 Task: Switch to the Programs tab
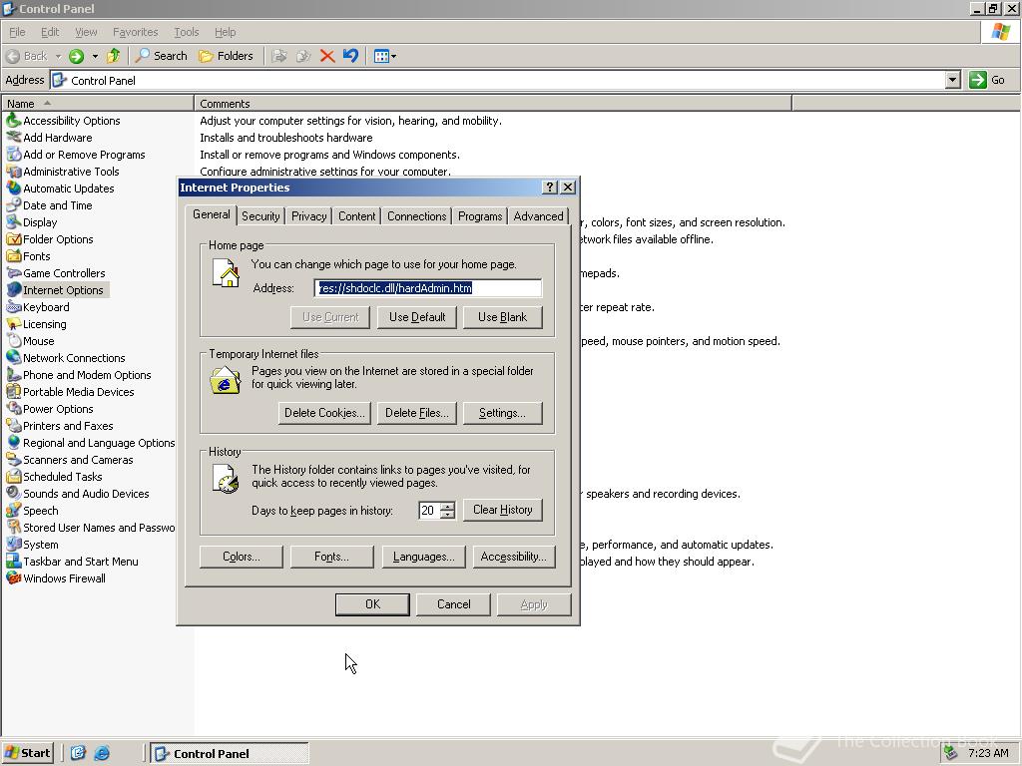[x=480, y=216]
